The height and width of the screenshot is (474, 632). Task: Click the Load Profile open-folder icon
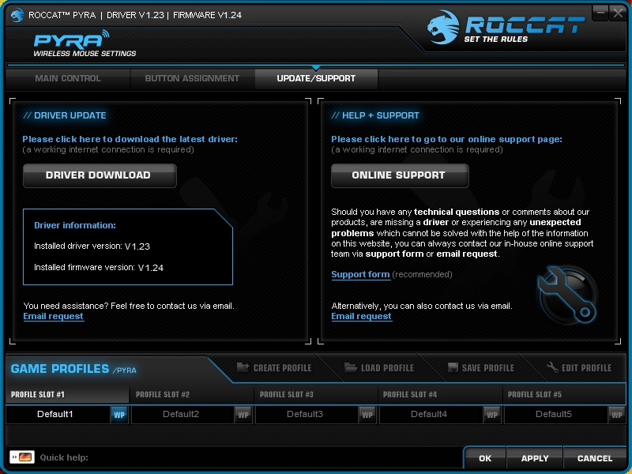tap(350, 367)
